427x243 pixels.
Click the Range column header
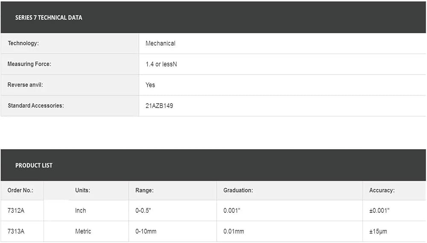(x=144, y=190)
